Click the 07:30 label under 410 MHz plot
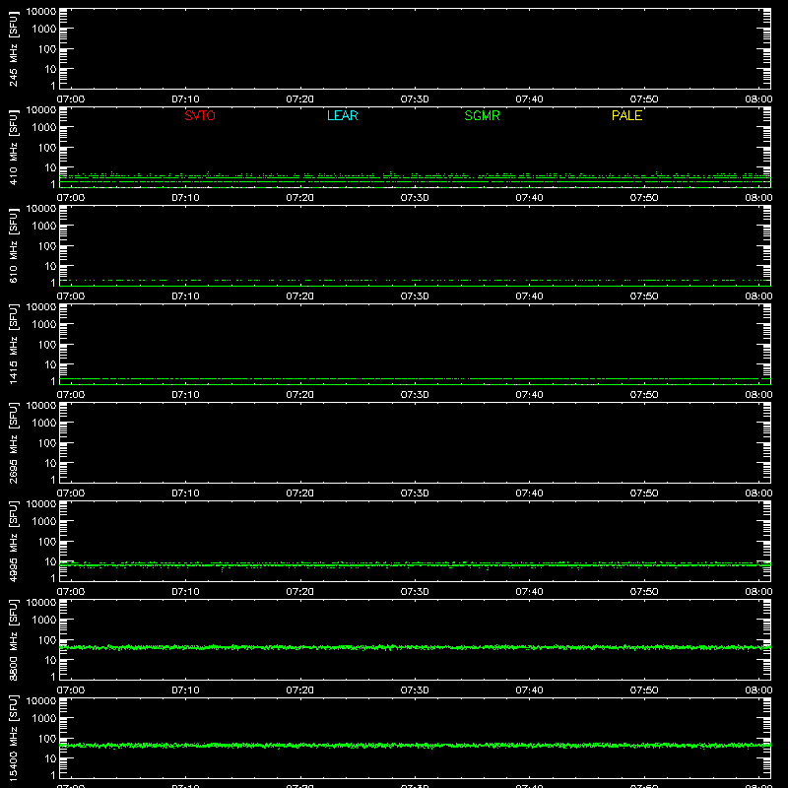This screenshot has height=788, width=788. point(415,198)
